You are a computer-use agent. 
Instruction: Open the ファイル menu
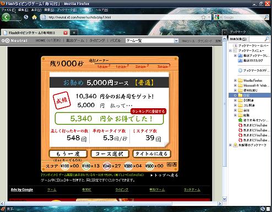(x=8, y=10)
